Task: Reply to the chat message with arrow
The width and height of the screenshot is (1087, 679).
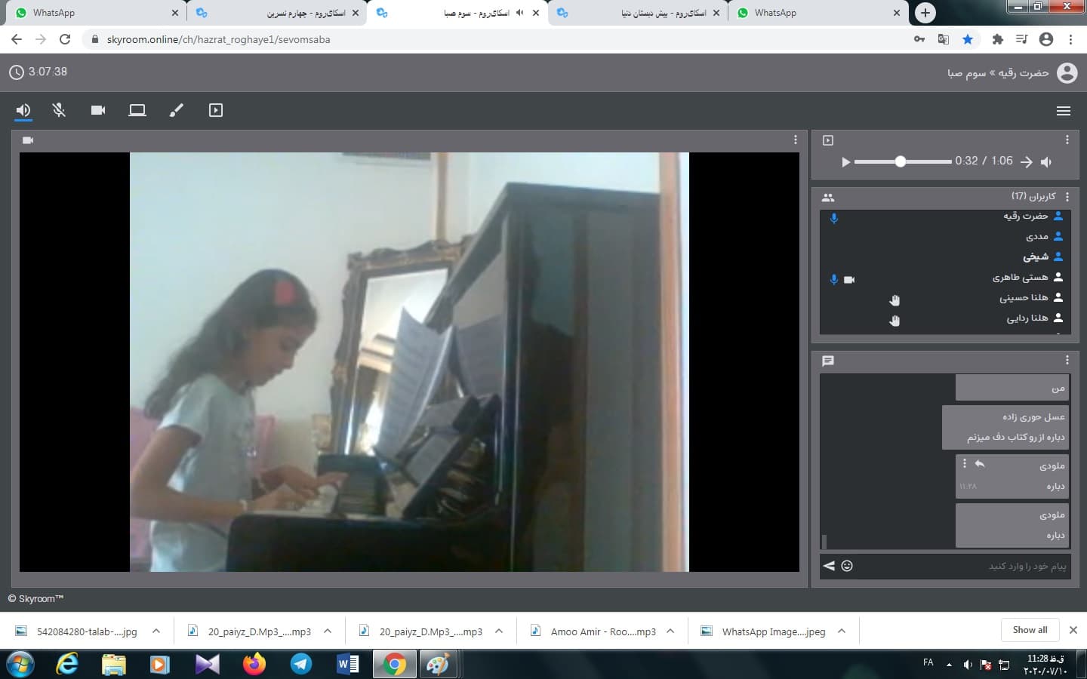Action: pos(980,464)
